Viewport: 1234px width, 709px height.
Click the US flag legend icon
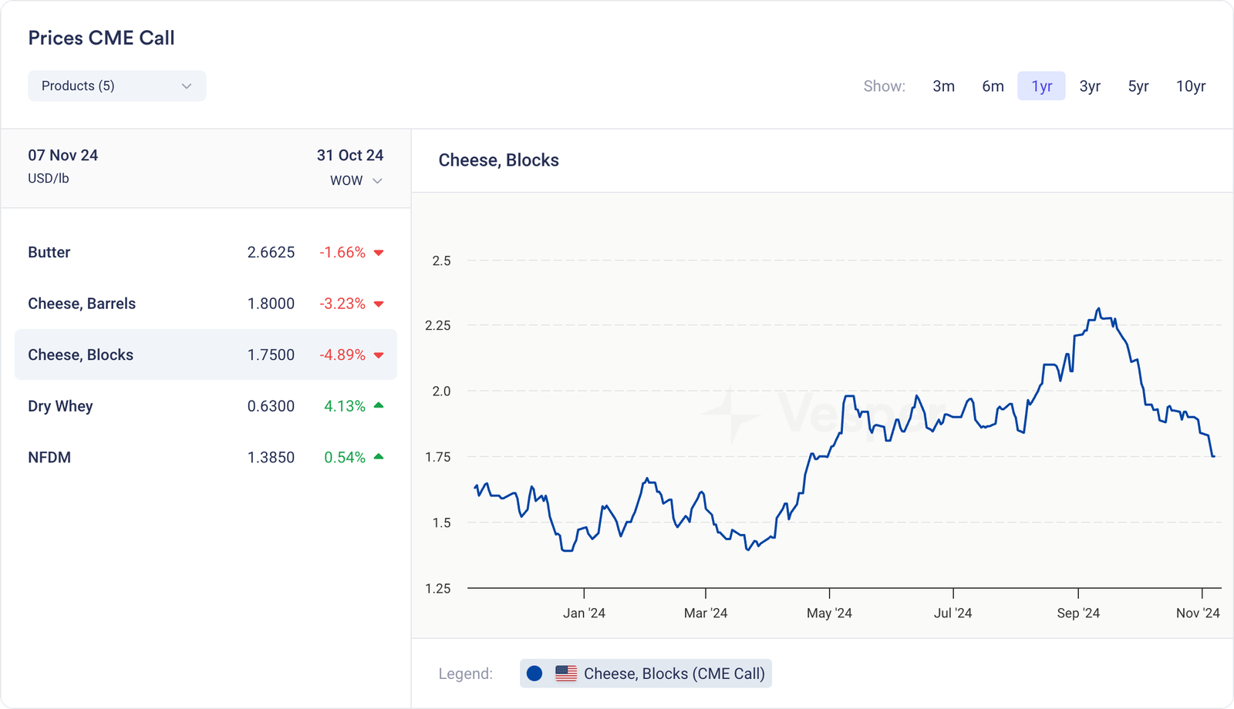point(566,674)
